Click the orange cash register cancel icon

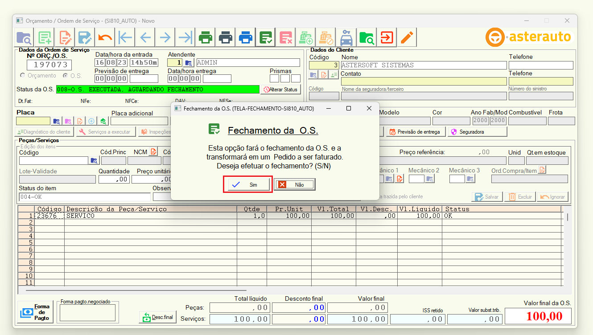[326, 37]
